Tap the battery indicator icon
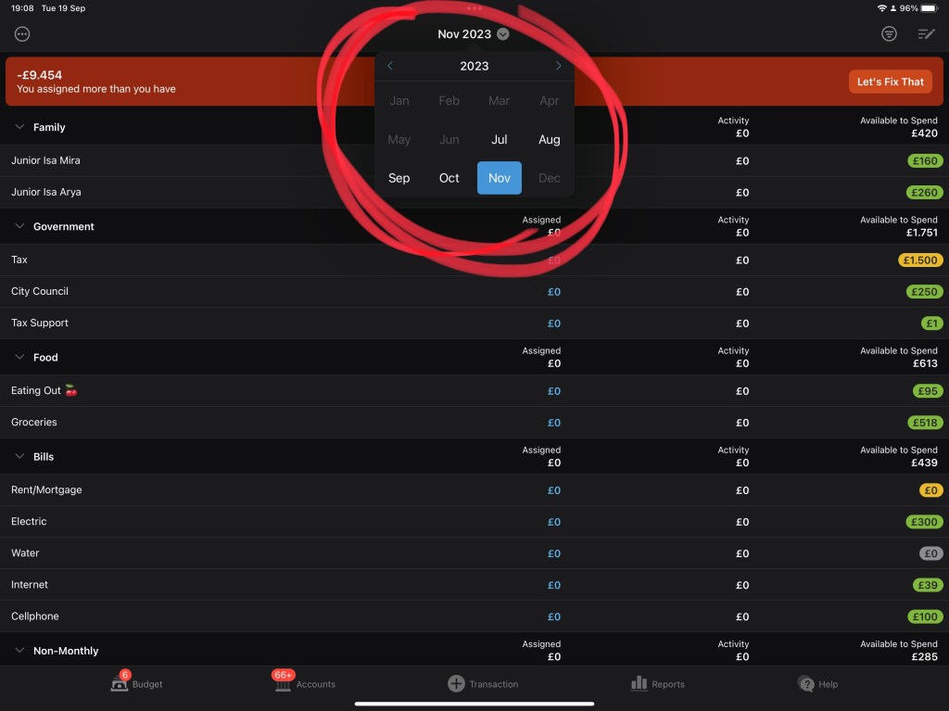The image size is (949, 711). 929,7
